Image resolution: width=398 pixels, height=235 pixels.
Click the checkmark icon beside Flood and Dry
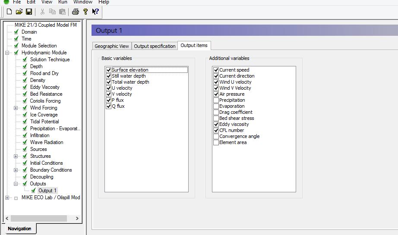(25, 73)
